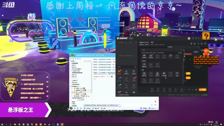Screen dimensions: 224x126
Task: Click the orange circle icon beside the sidebar section title
Action: point(135,67)
